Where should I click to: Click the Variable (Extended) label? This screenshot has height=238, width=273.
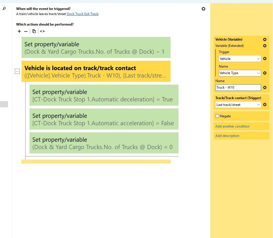click(x=230, y=46)
